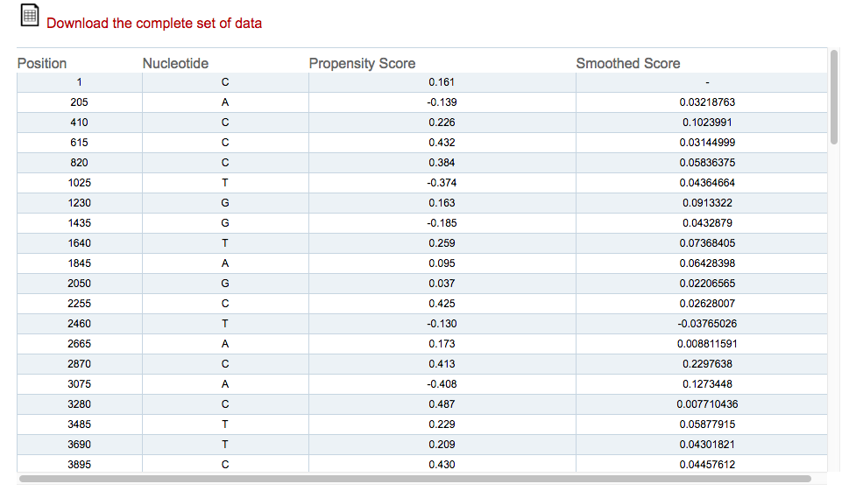Click propensity score value -0.374
This screenshot has height=491, width=849.
pos(442,183)
